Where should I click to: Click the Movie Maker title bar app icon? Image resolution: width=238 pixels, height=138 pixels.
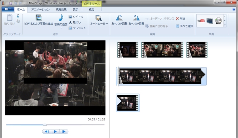coord(3,3)
